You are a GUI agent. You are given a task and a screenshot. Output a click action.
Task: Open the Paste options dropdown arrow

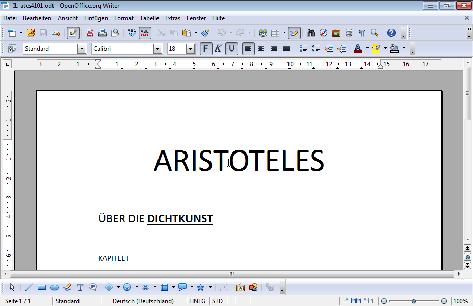[x=196, y=33]
